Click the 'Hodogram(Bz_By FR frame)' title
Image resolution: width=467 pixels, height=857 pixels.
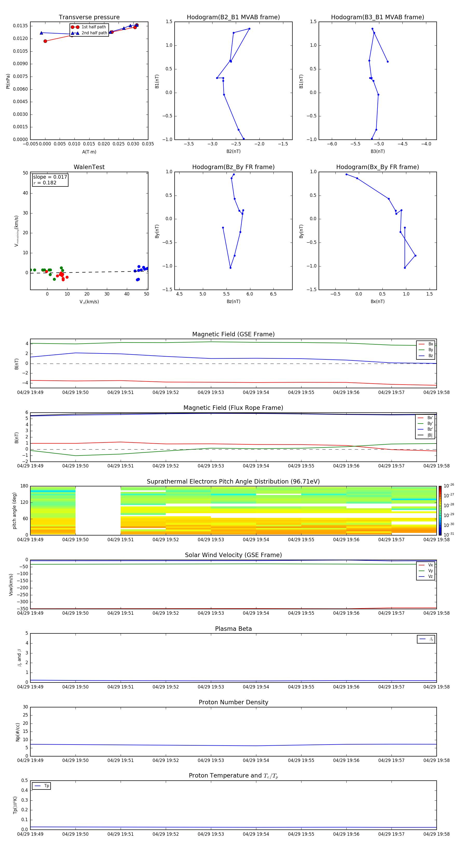pyautogui.click(x=233, y=167)
